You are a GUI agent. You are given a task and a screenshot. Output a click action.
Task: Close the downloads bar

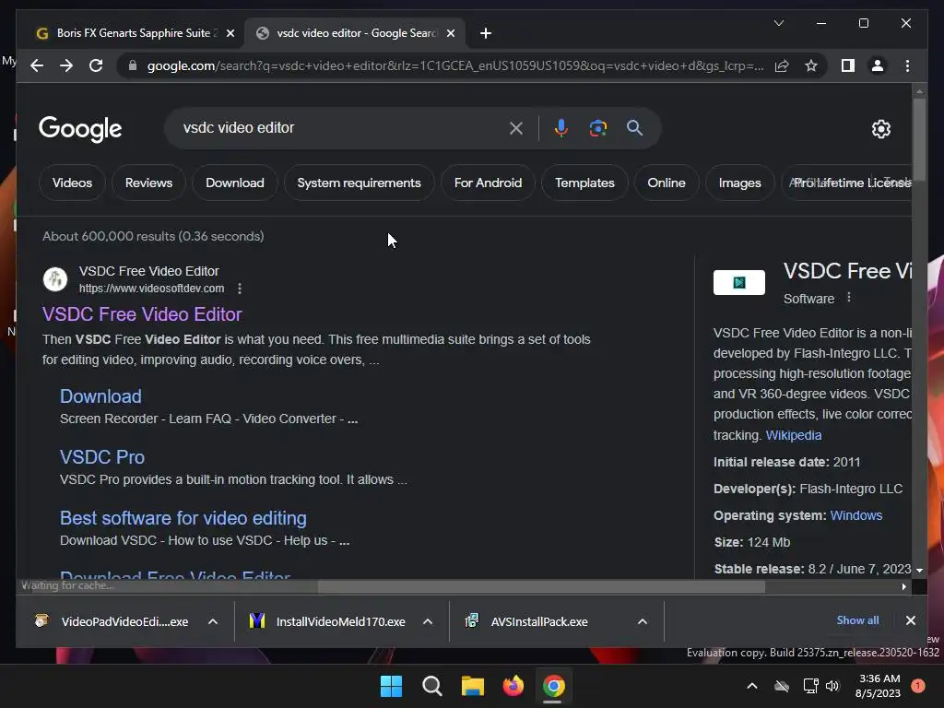click(x=910, y=620)
